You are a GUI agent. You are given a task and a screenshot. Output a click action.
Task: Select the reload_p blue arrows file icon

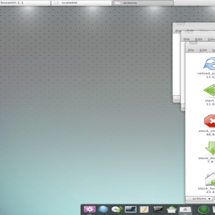point(209,63)
